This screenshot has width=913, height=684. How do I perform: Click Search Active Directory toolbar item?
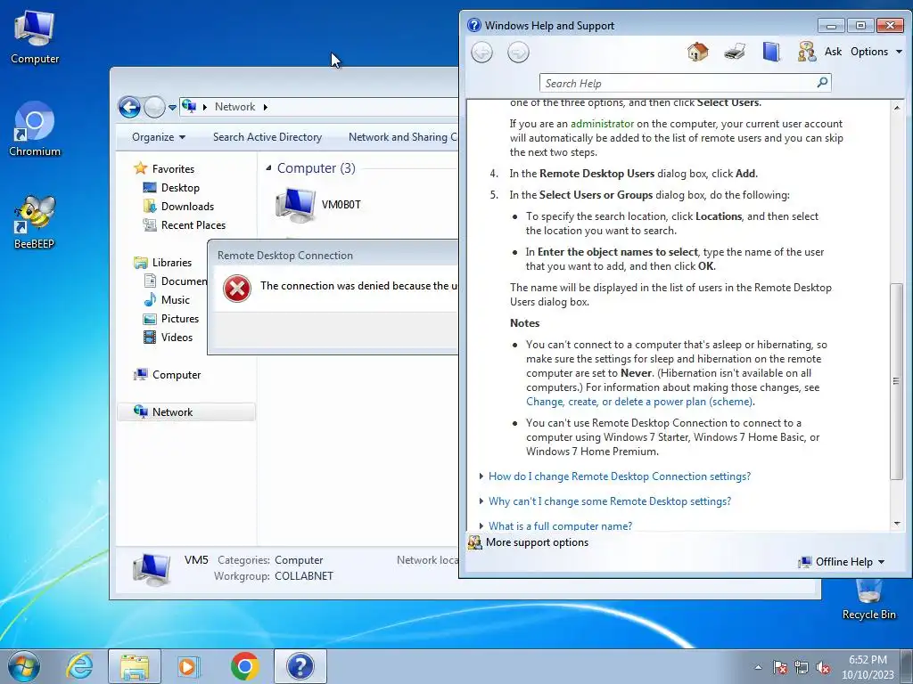(267, 137)
